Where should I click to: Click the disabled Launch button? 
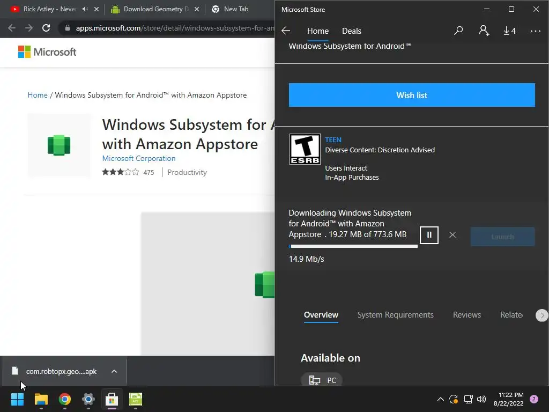click(x=502, y=237)
